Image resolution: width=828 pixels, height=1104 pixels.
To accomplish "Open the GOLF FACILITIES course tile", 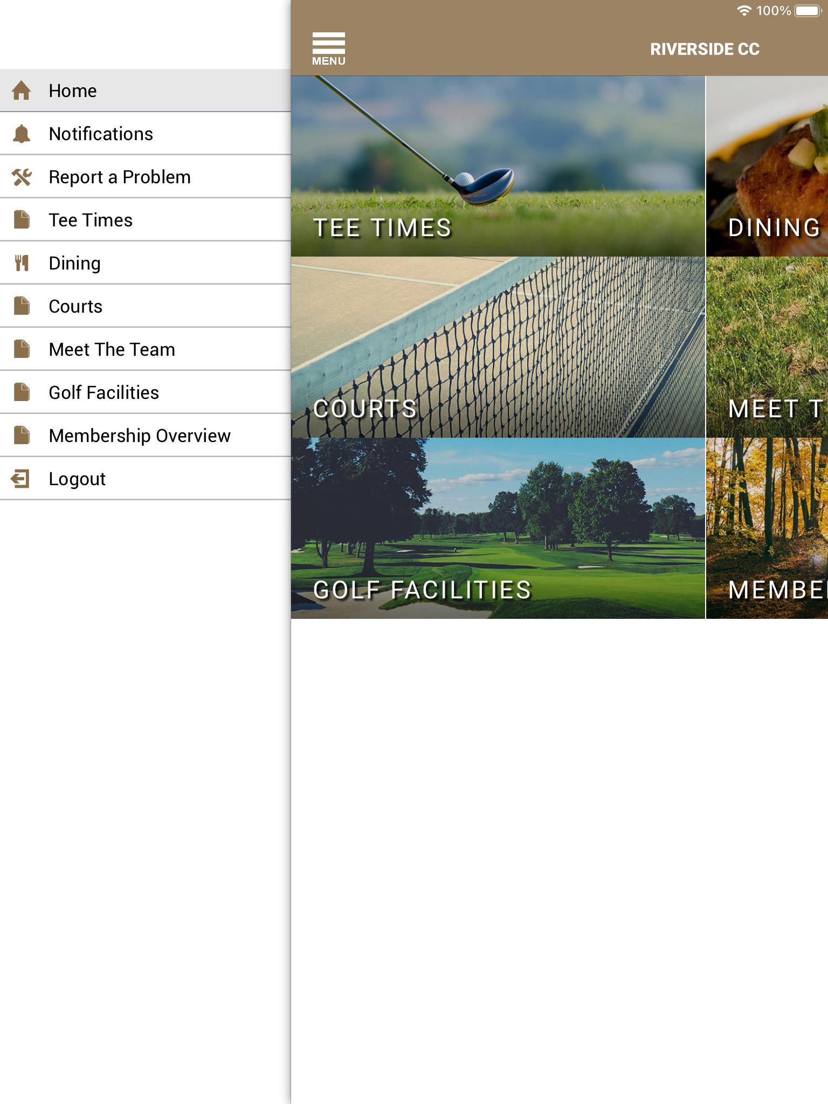I will (x=498, y=528).
